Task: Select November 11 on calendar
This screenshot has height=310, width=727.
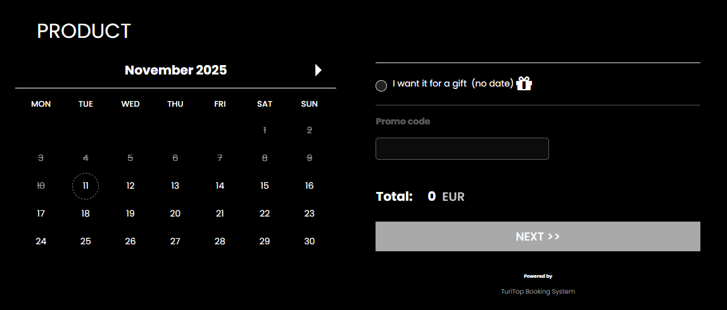Action: tap(85, 186)
